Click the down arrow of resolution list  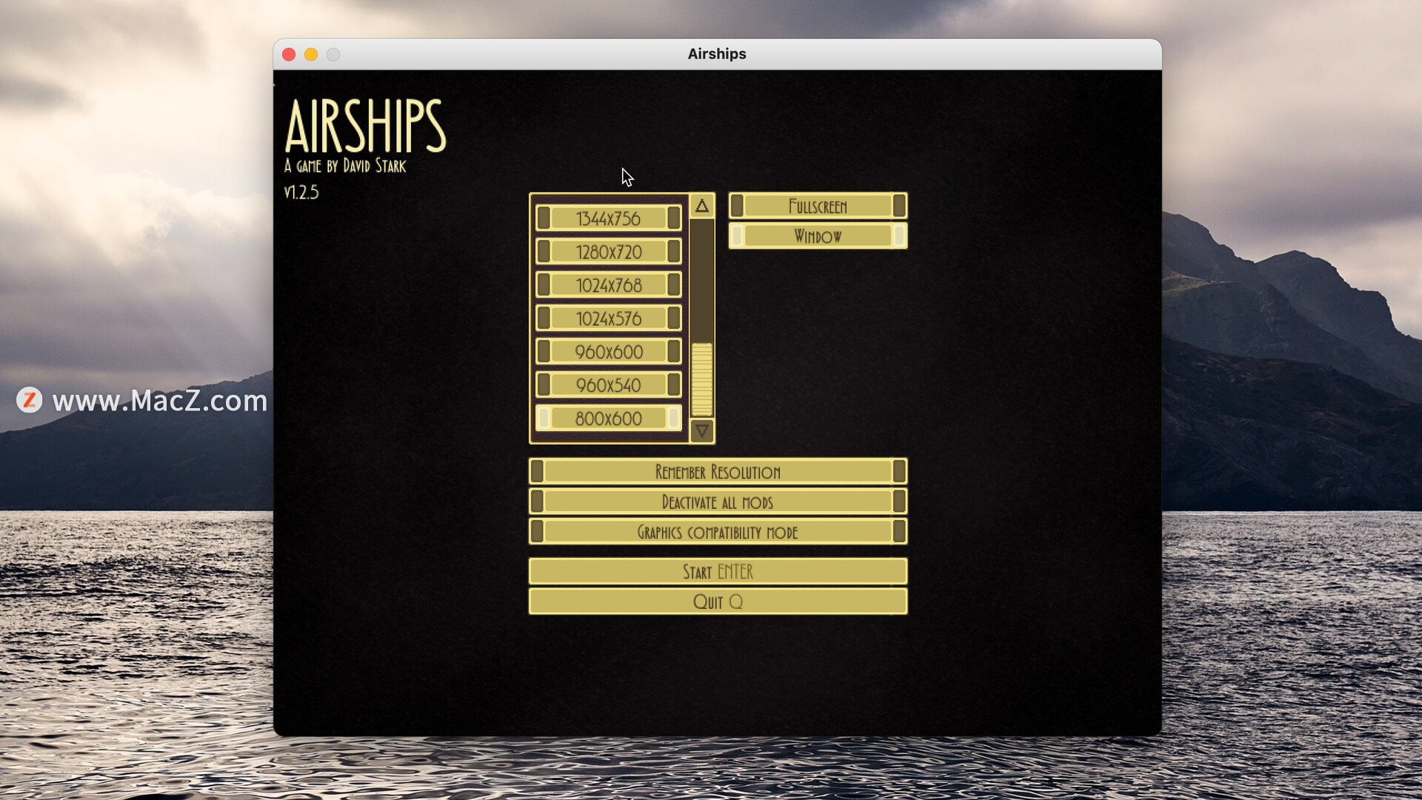701,430
